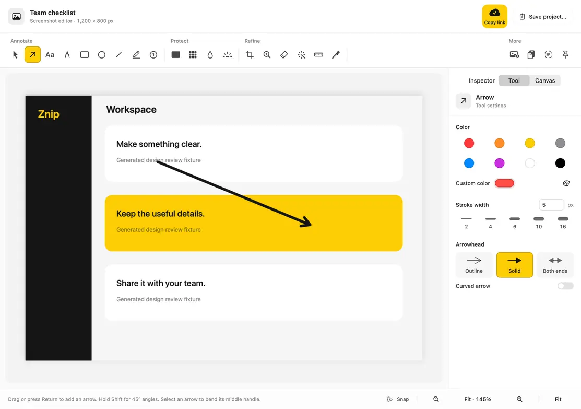This screenshot has height=409, width=581.
Task: Open the Custom color red well
Action: point(504,183)
